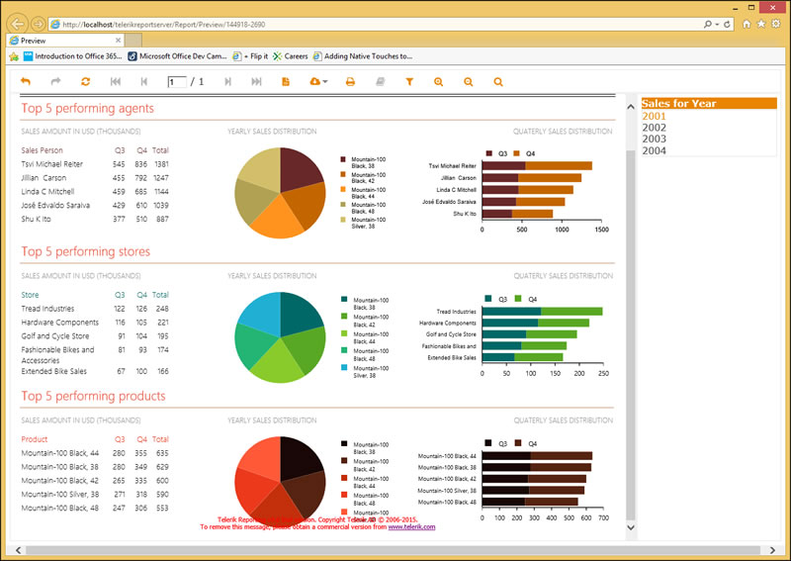This screenshot has width=791, height=561.
Task: Open the www.telerik.com link
Action: [411, 526]
